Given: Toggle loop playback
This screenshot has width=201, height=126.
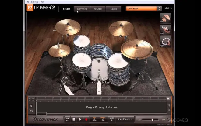Looking at the screenshot, I should click(67, 120).
